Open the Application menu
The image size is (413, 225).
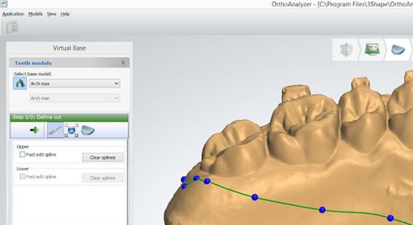pyautogui.click(x=13, y=14)
